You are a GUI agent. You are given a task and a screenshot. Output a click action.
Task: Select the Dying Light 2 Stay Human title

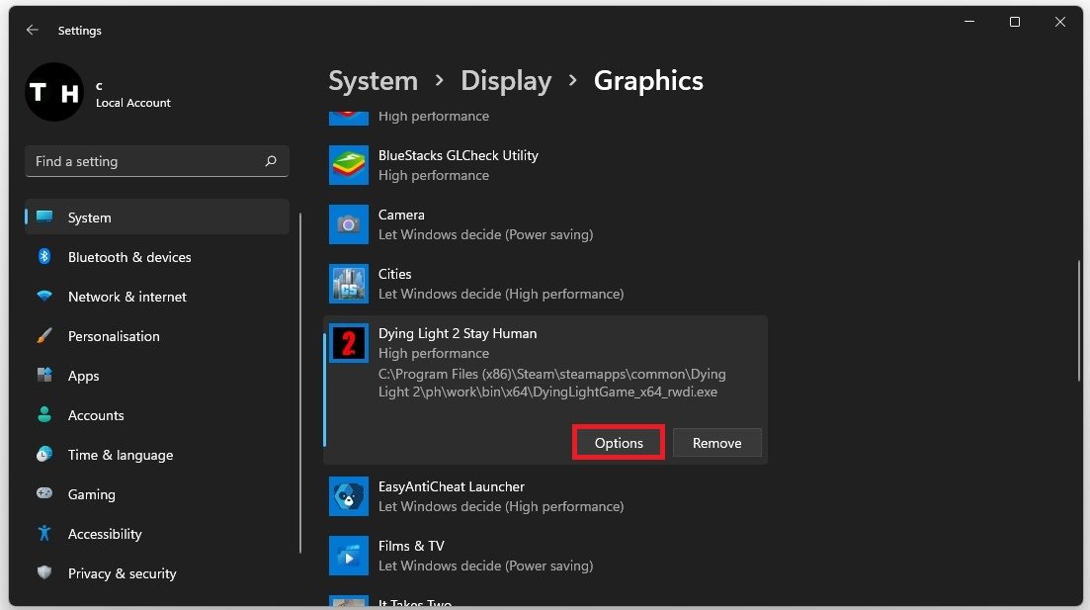coord(458,333)
